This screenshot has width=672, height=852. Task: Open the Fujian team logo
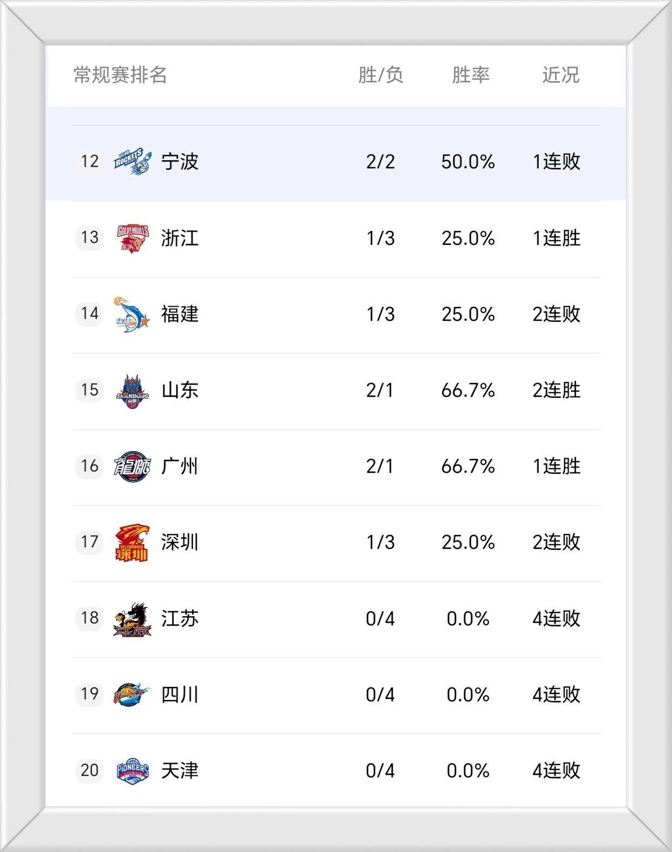click(131, 314)
